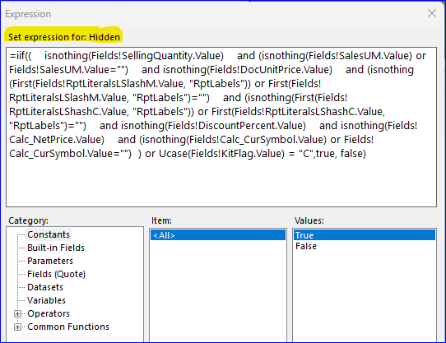Choose True in the Values list
Viewport: 446px width, 343px height.
(364, 235)
